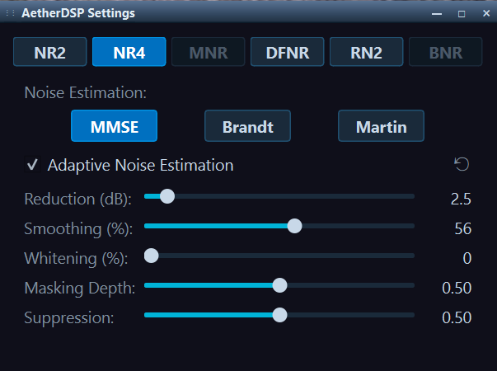The height and width of the screenshot is (371, 497).
Task: Minimize the AetherDSP Settings window
Action: coord(437,14)
